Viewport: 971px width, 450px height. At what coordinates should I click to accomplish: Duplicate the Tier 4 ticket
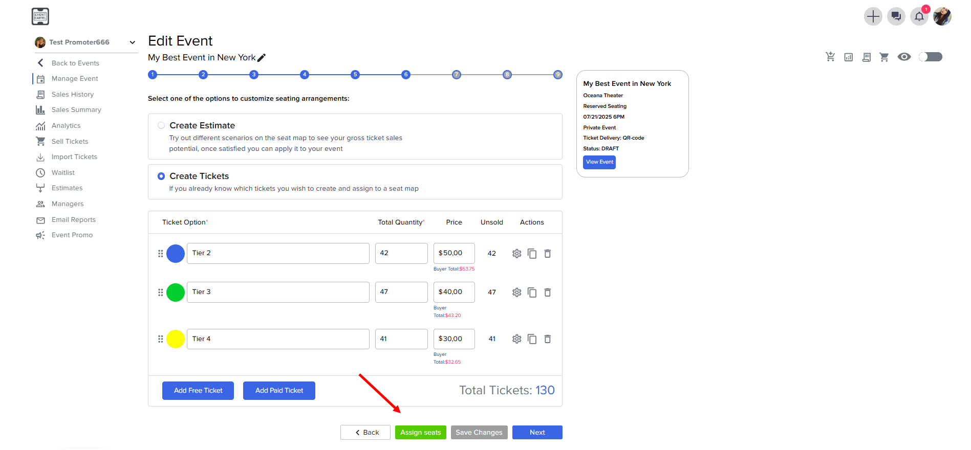coord(532,339)
